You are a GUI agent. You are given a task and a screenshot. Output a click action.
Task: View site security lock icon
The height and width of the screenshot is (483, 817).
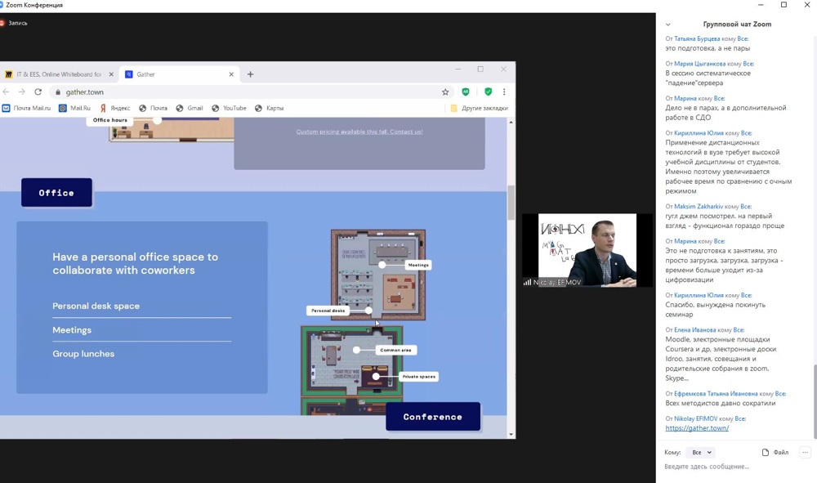pyautogui.click(x=58, y=92)
